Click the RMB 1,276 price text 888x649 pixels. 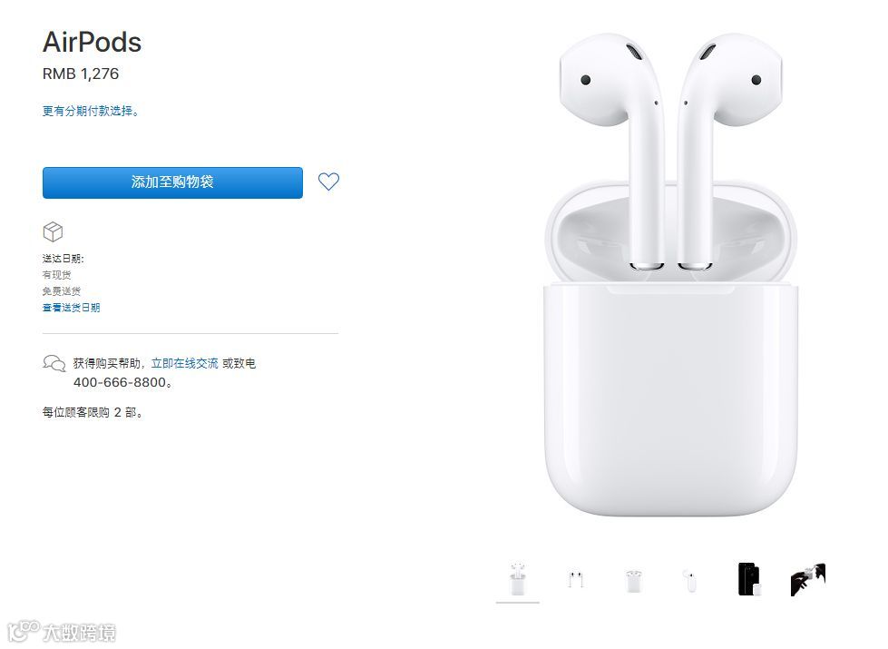[81, 74]
